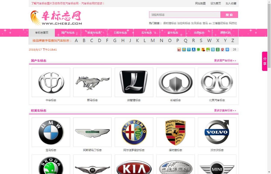271x174 pixels.
Task: Share to Renren icon
Action: [x=194, y=50]
